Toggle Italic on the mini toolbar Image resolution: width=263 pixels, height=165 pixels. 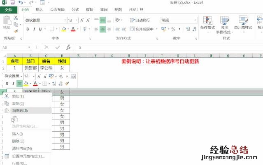pyautogui.click(x=13, y=84)
